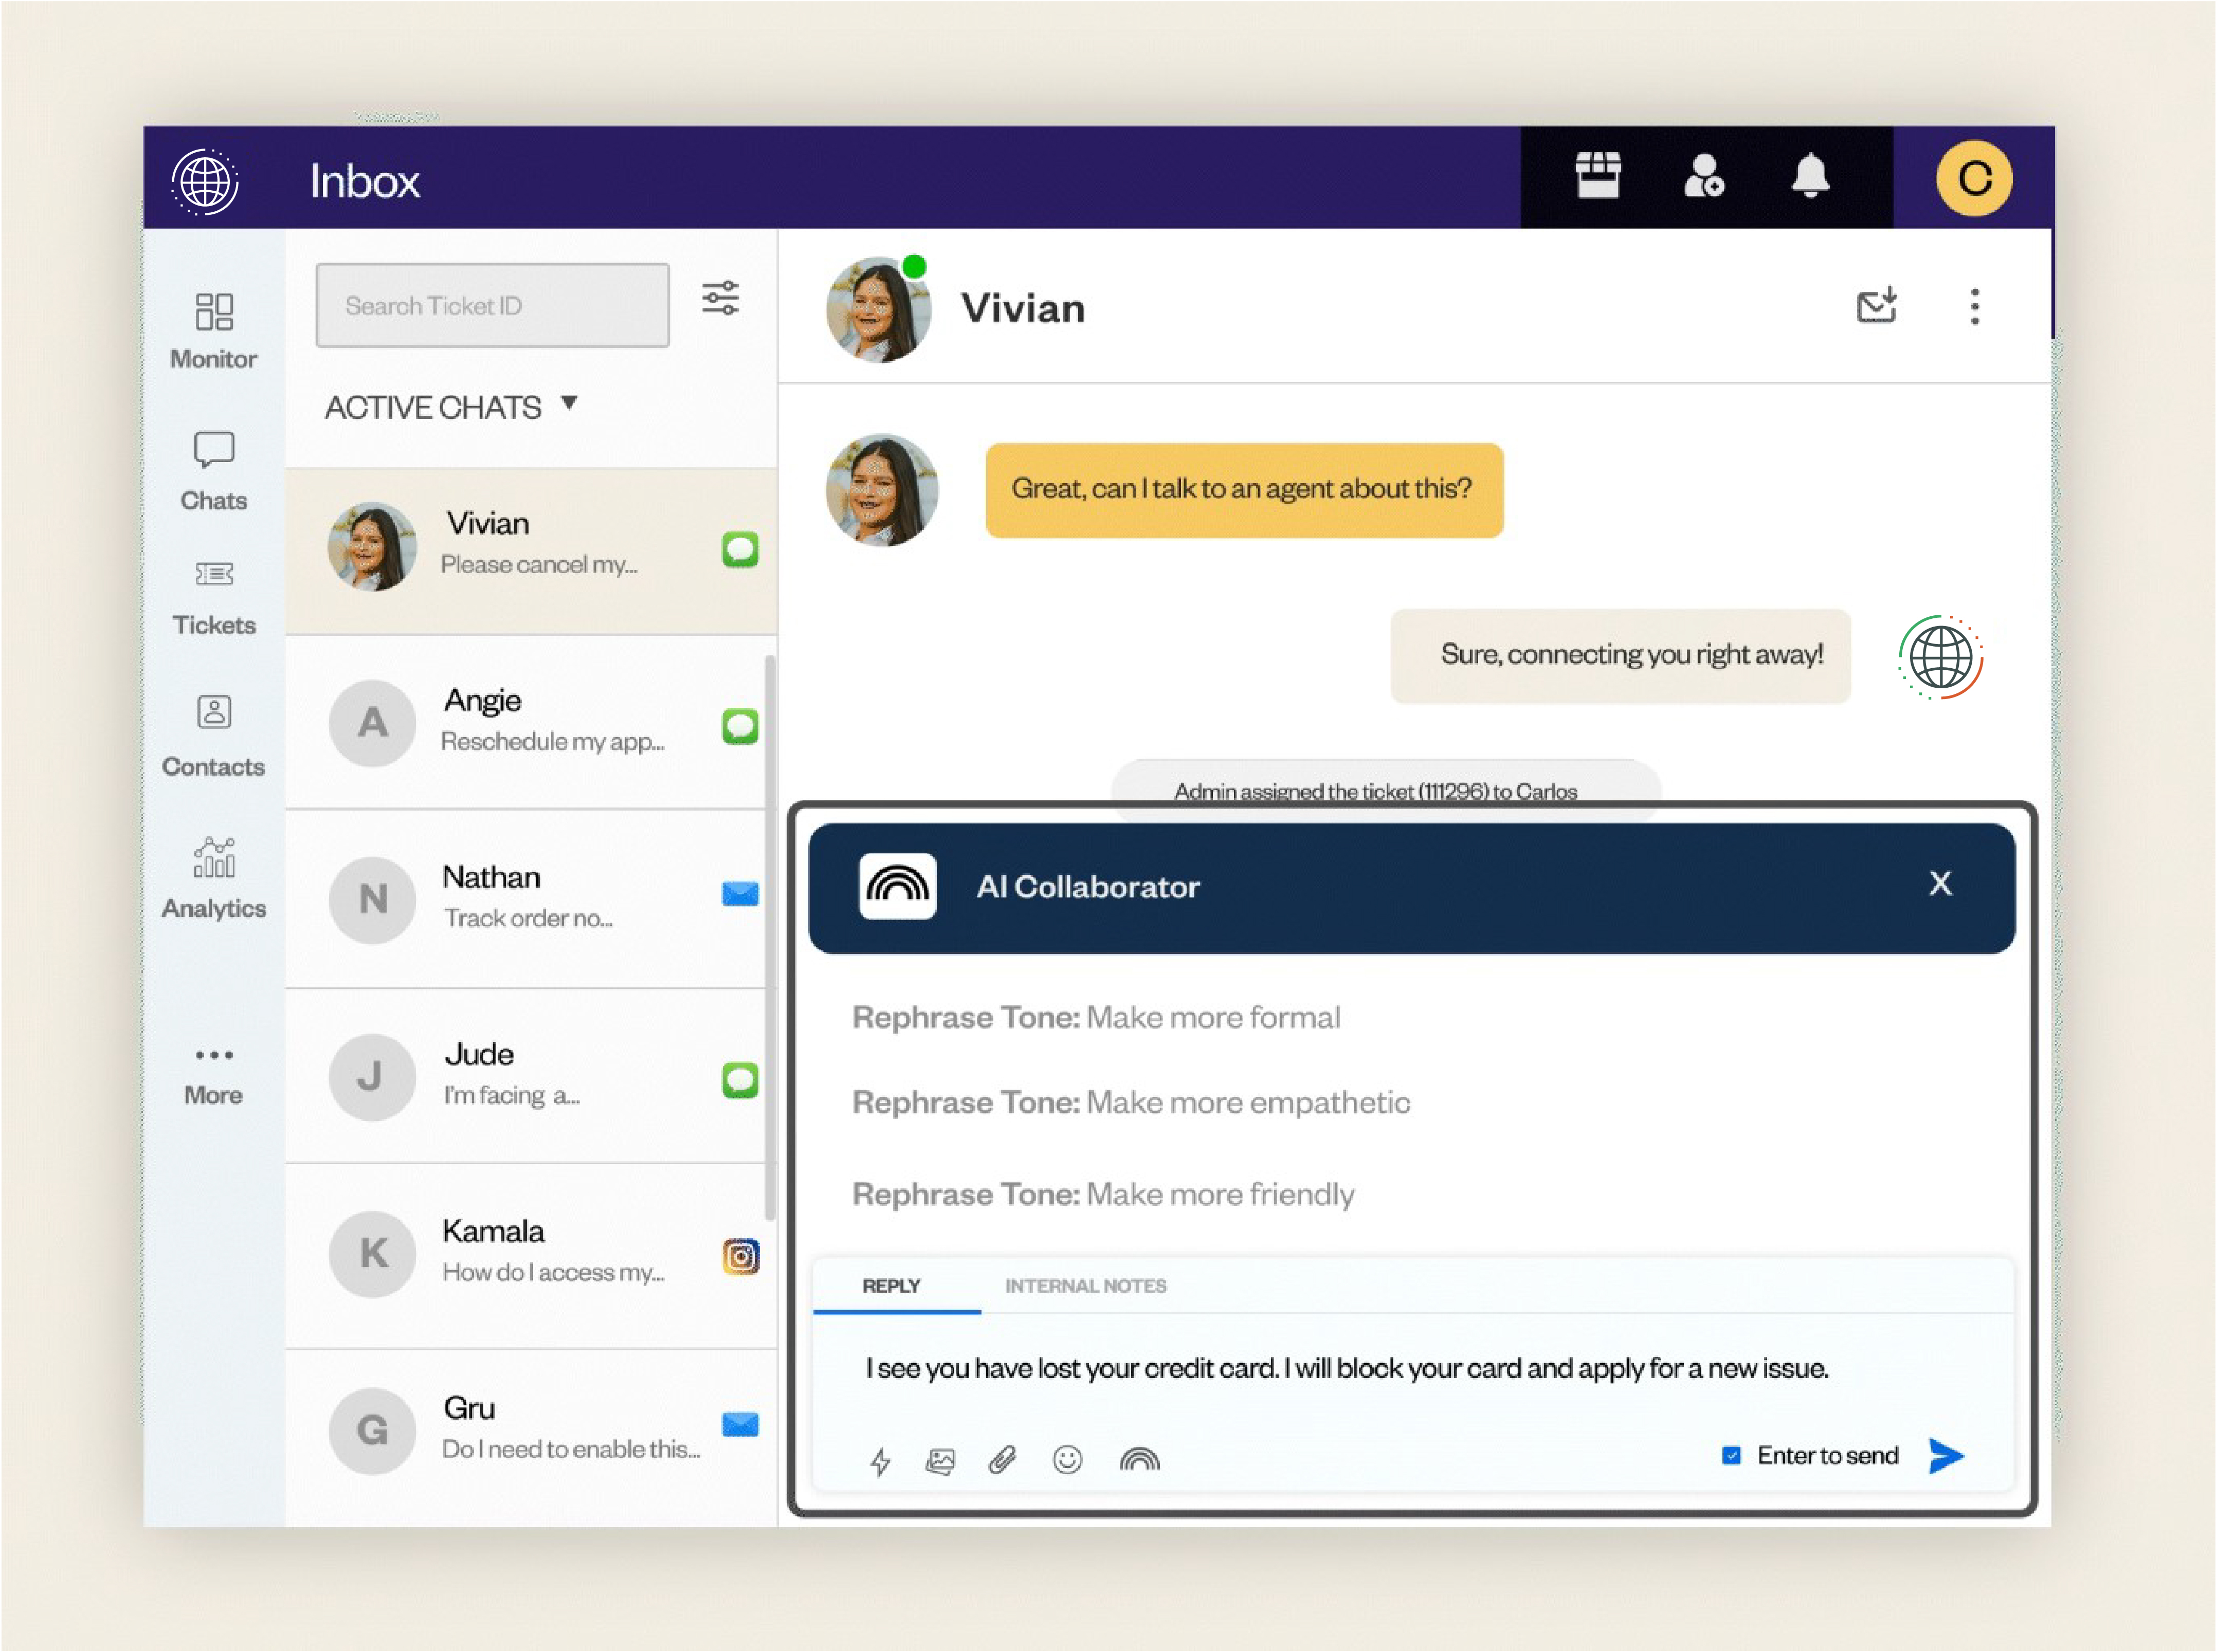Viewport: 2217px width, 1652px height.
Task: Select the REPLY tab
Action: (891, 1286)
